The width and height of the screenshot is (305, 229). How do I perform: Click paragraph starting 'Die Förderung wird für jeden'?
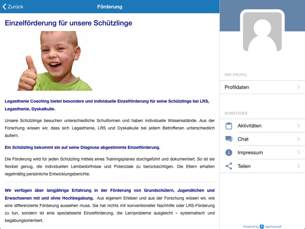click(110, 166)
